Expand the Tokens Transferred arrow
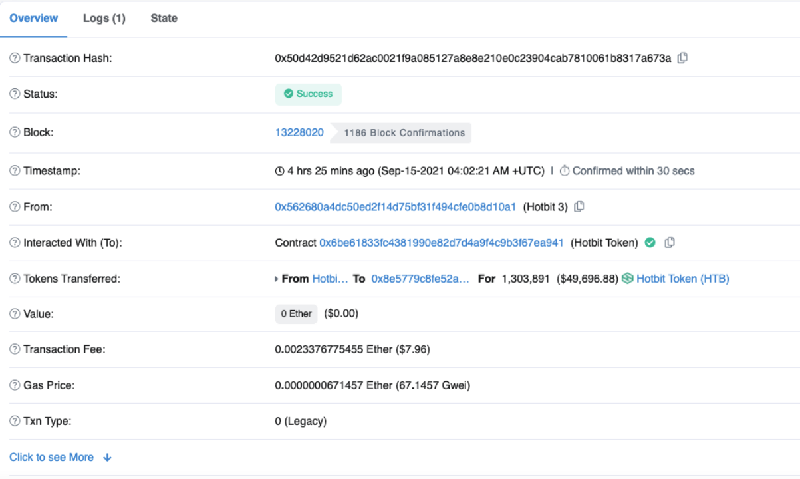This screenshot has height=479, width=800. pos(277,279)
